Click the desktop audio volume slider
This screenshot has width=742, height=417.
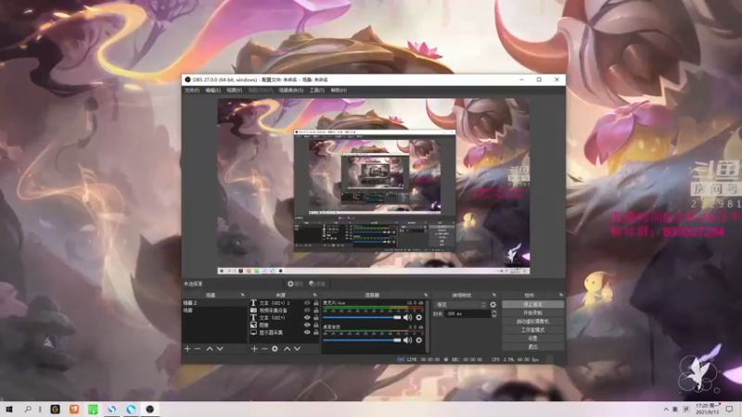pyautogui.click(x=362, y=340)
